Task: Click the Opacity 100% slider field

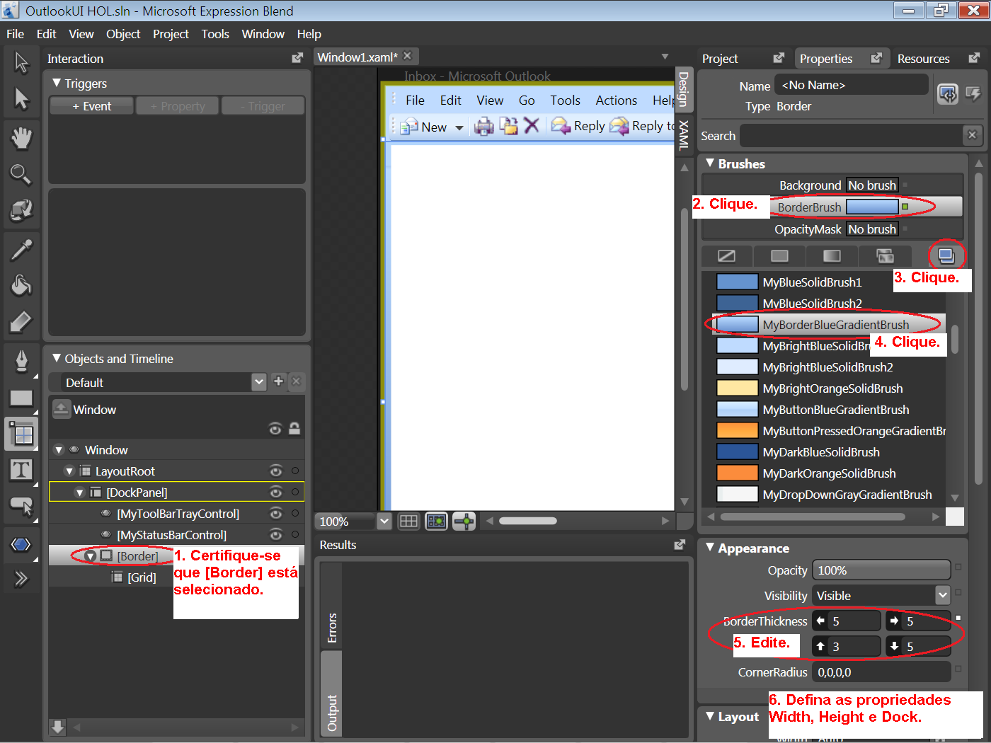Action: (881, 570)
